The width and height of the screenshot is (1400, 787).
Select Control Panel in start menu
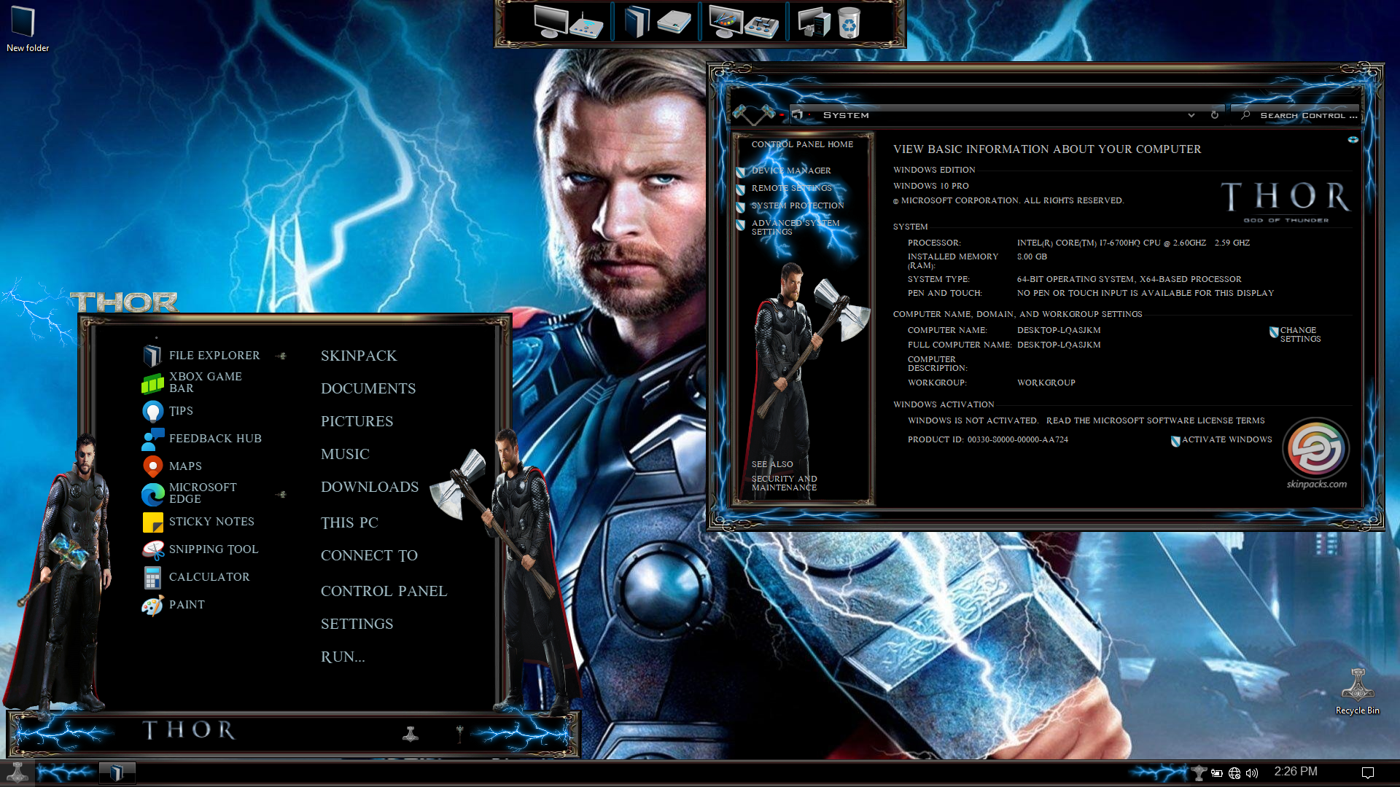tap(384, 591)
